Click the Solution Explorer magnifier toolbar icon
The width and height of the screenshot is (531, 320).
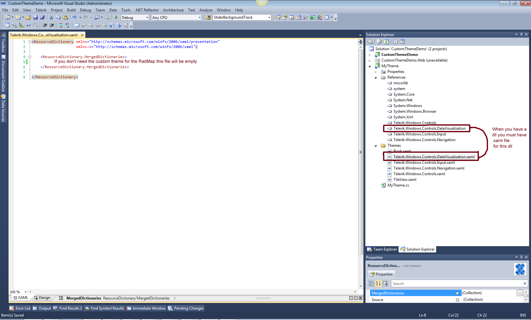click(278, 18)
